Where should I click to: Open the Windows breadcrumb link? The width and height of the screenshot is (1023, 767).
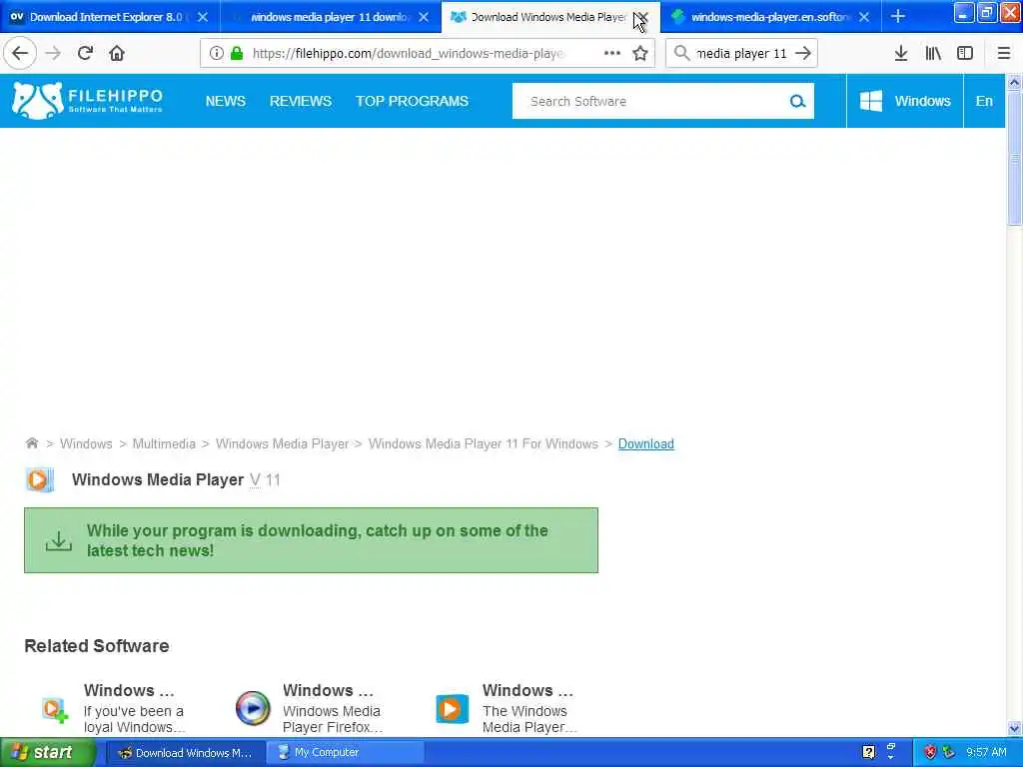tap(86, 443)
